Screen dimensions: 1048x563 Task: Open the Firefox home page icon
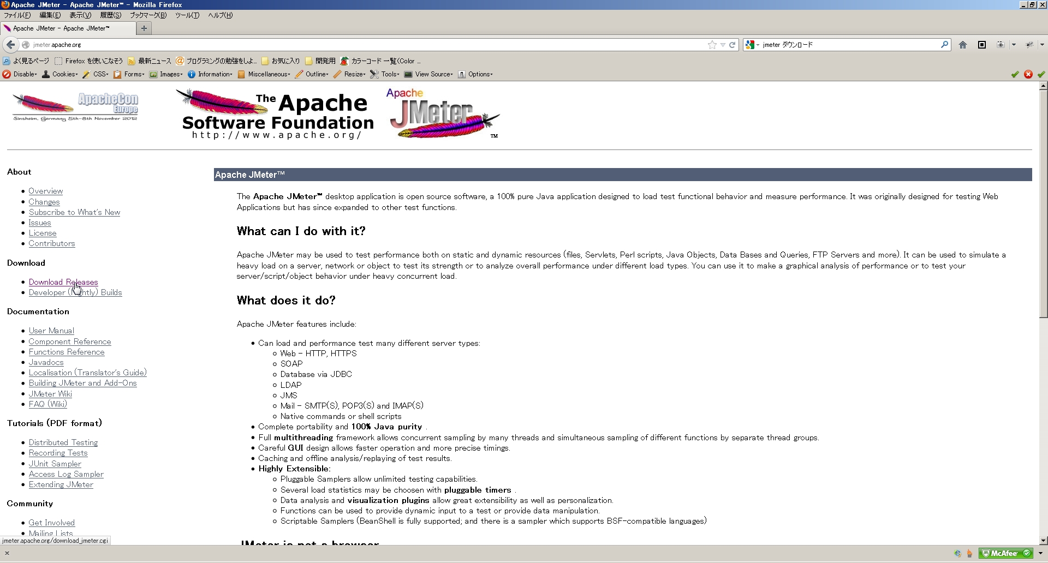[963, 45]
